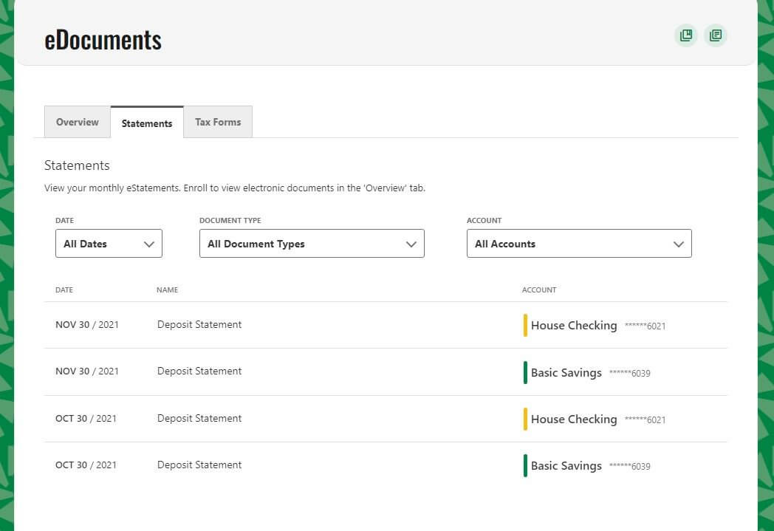Click the bookmarked documents icon in header
Viewport: 774px width, 531px height.
pos(686,35)
